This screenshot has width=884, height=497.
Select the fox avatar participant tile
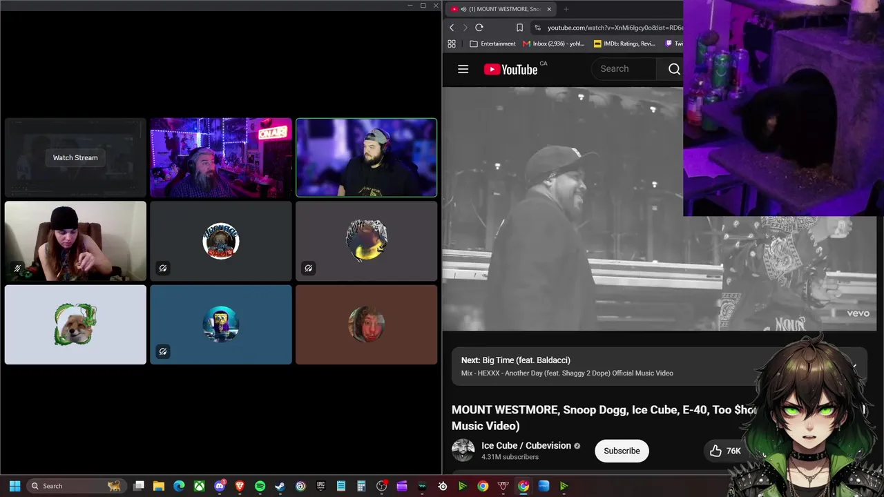75,324
